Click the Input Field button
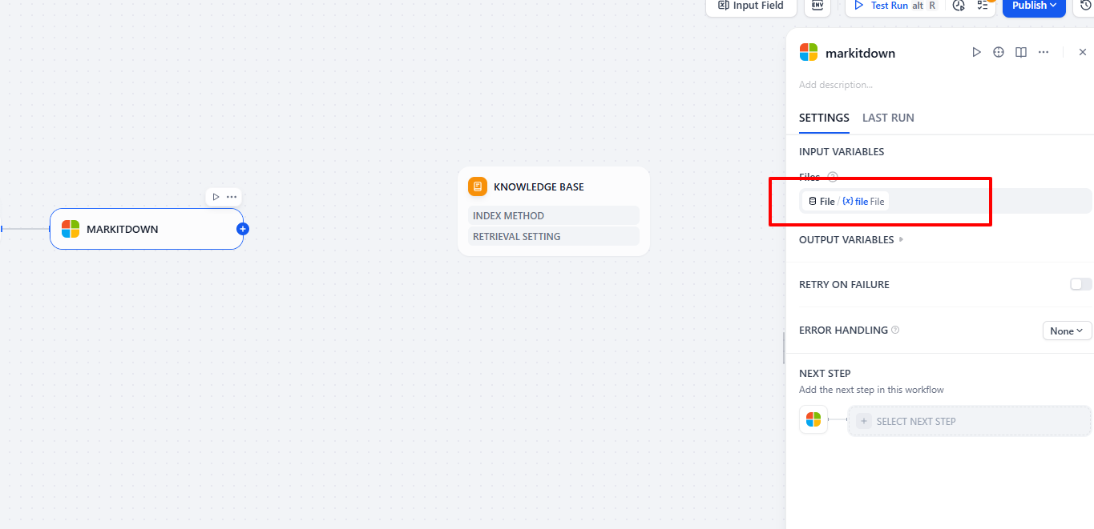 (x=750, y=6)
